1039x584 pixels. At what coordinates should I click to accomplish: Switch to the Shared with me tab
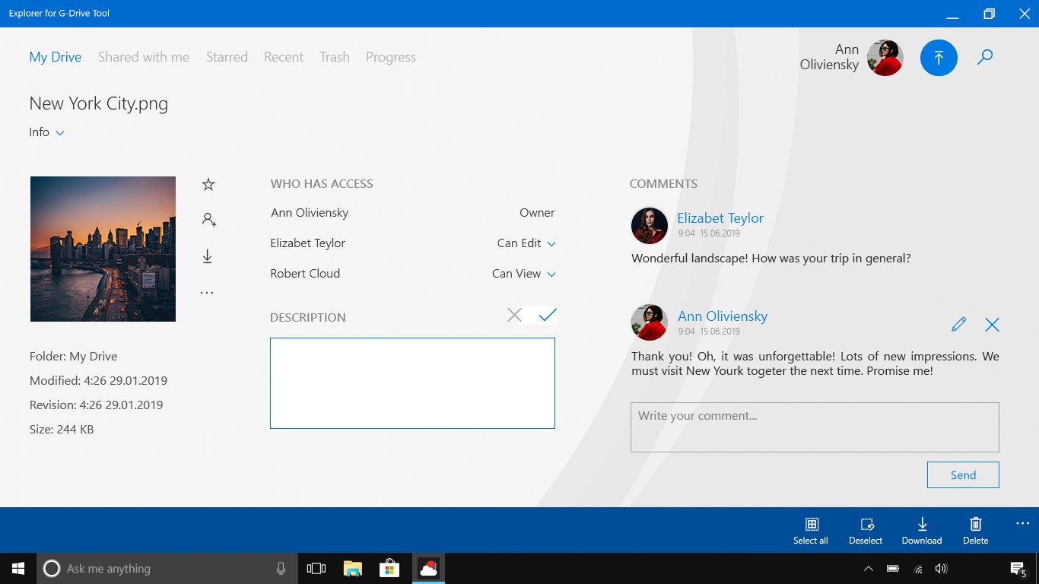pyautogui.click(x=144, y=57)
